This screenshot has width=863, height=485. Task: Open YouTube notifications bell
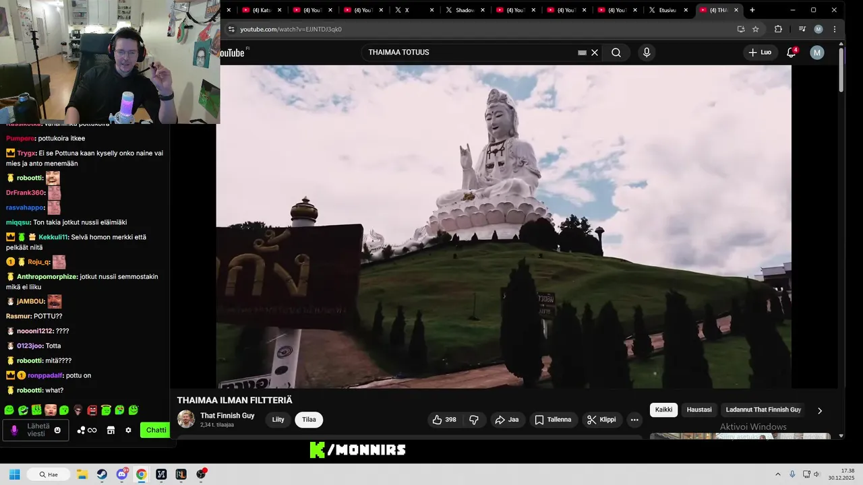(x=792, y=53)
